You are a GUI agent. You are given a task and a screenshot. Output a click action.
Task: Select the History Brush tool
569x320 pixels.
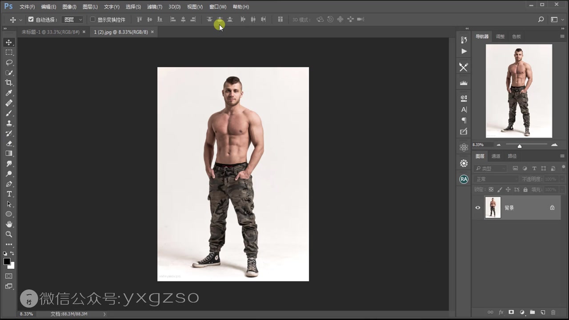(9, 133)
